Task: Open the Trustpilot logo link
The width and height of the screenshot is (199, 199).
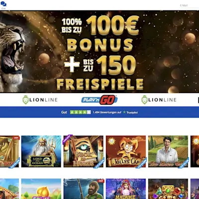Action: tap(130, 112)
